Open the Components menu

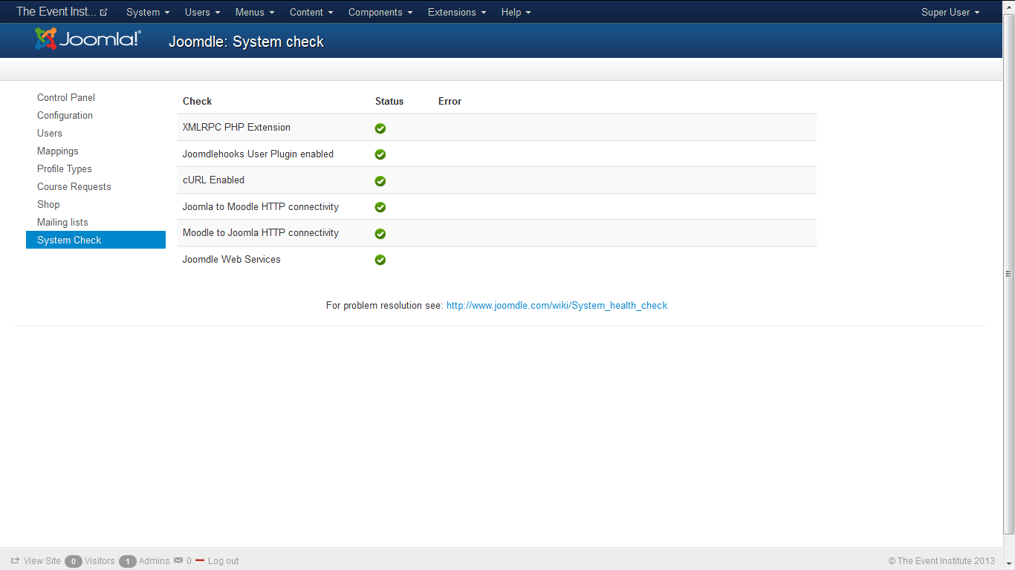(x=380, y=12)
